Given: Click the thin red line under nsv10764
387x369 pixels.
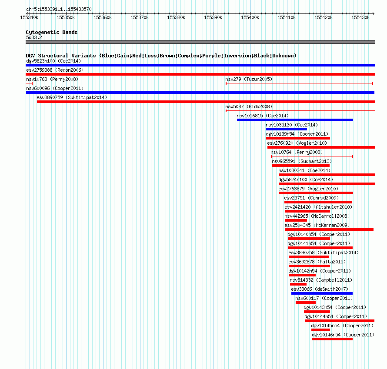Looking at the screenshot, I should point(312,156).
